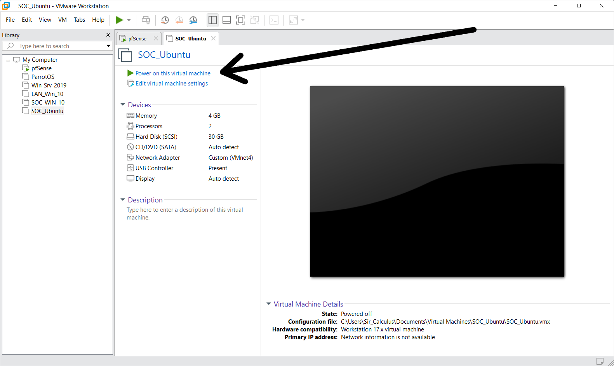Click the Unity mode toolbar icon

coord(255,20)
